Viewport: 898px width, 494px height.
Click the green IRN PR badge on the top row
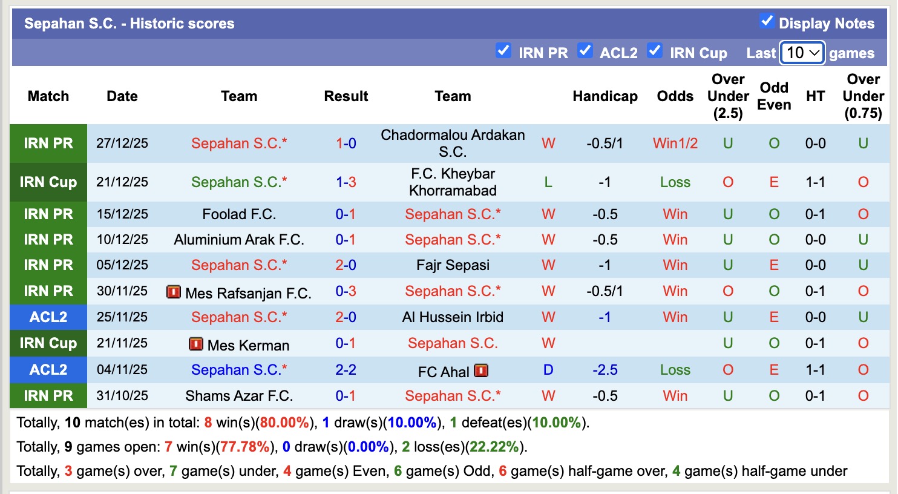click(x=48, y=143)
